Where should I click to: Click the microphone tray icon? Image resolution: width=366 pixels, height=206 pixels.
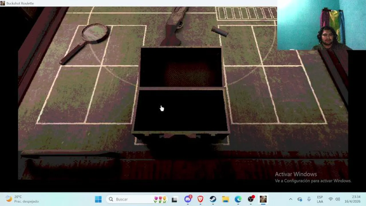[x=309, y=199]
